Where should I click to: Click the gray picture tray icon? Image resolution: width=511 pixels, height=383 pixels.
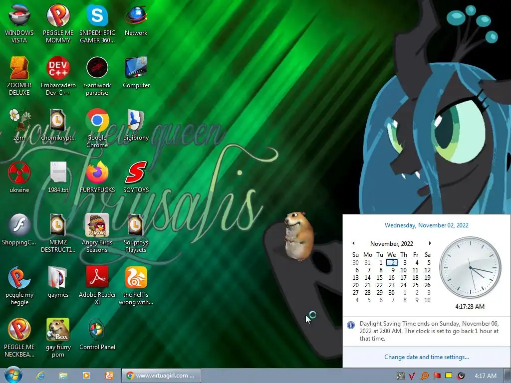(x=400, y=376)
